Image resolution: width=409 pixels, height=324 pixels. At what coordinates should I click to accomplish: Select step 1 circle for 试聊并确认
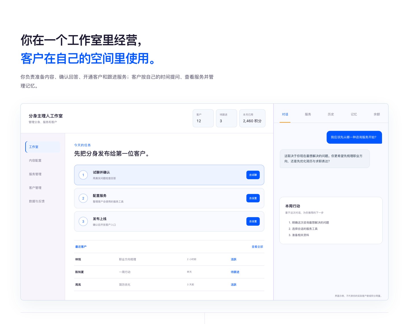tap(83, 175)
